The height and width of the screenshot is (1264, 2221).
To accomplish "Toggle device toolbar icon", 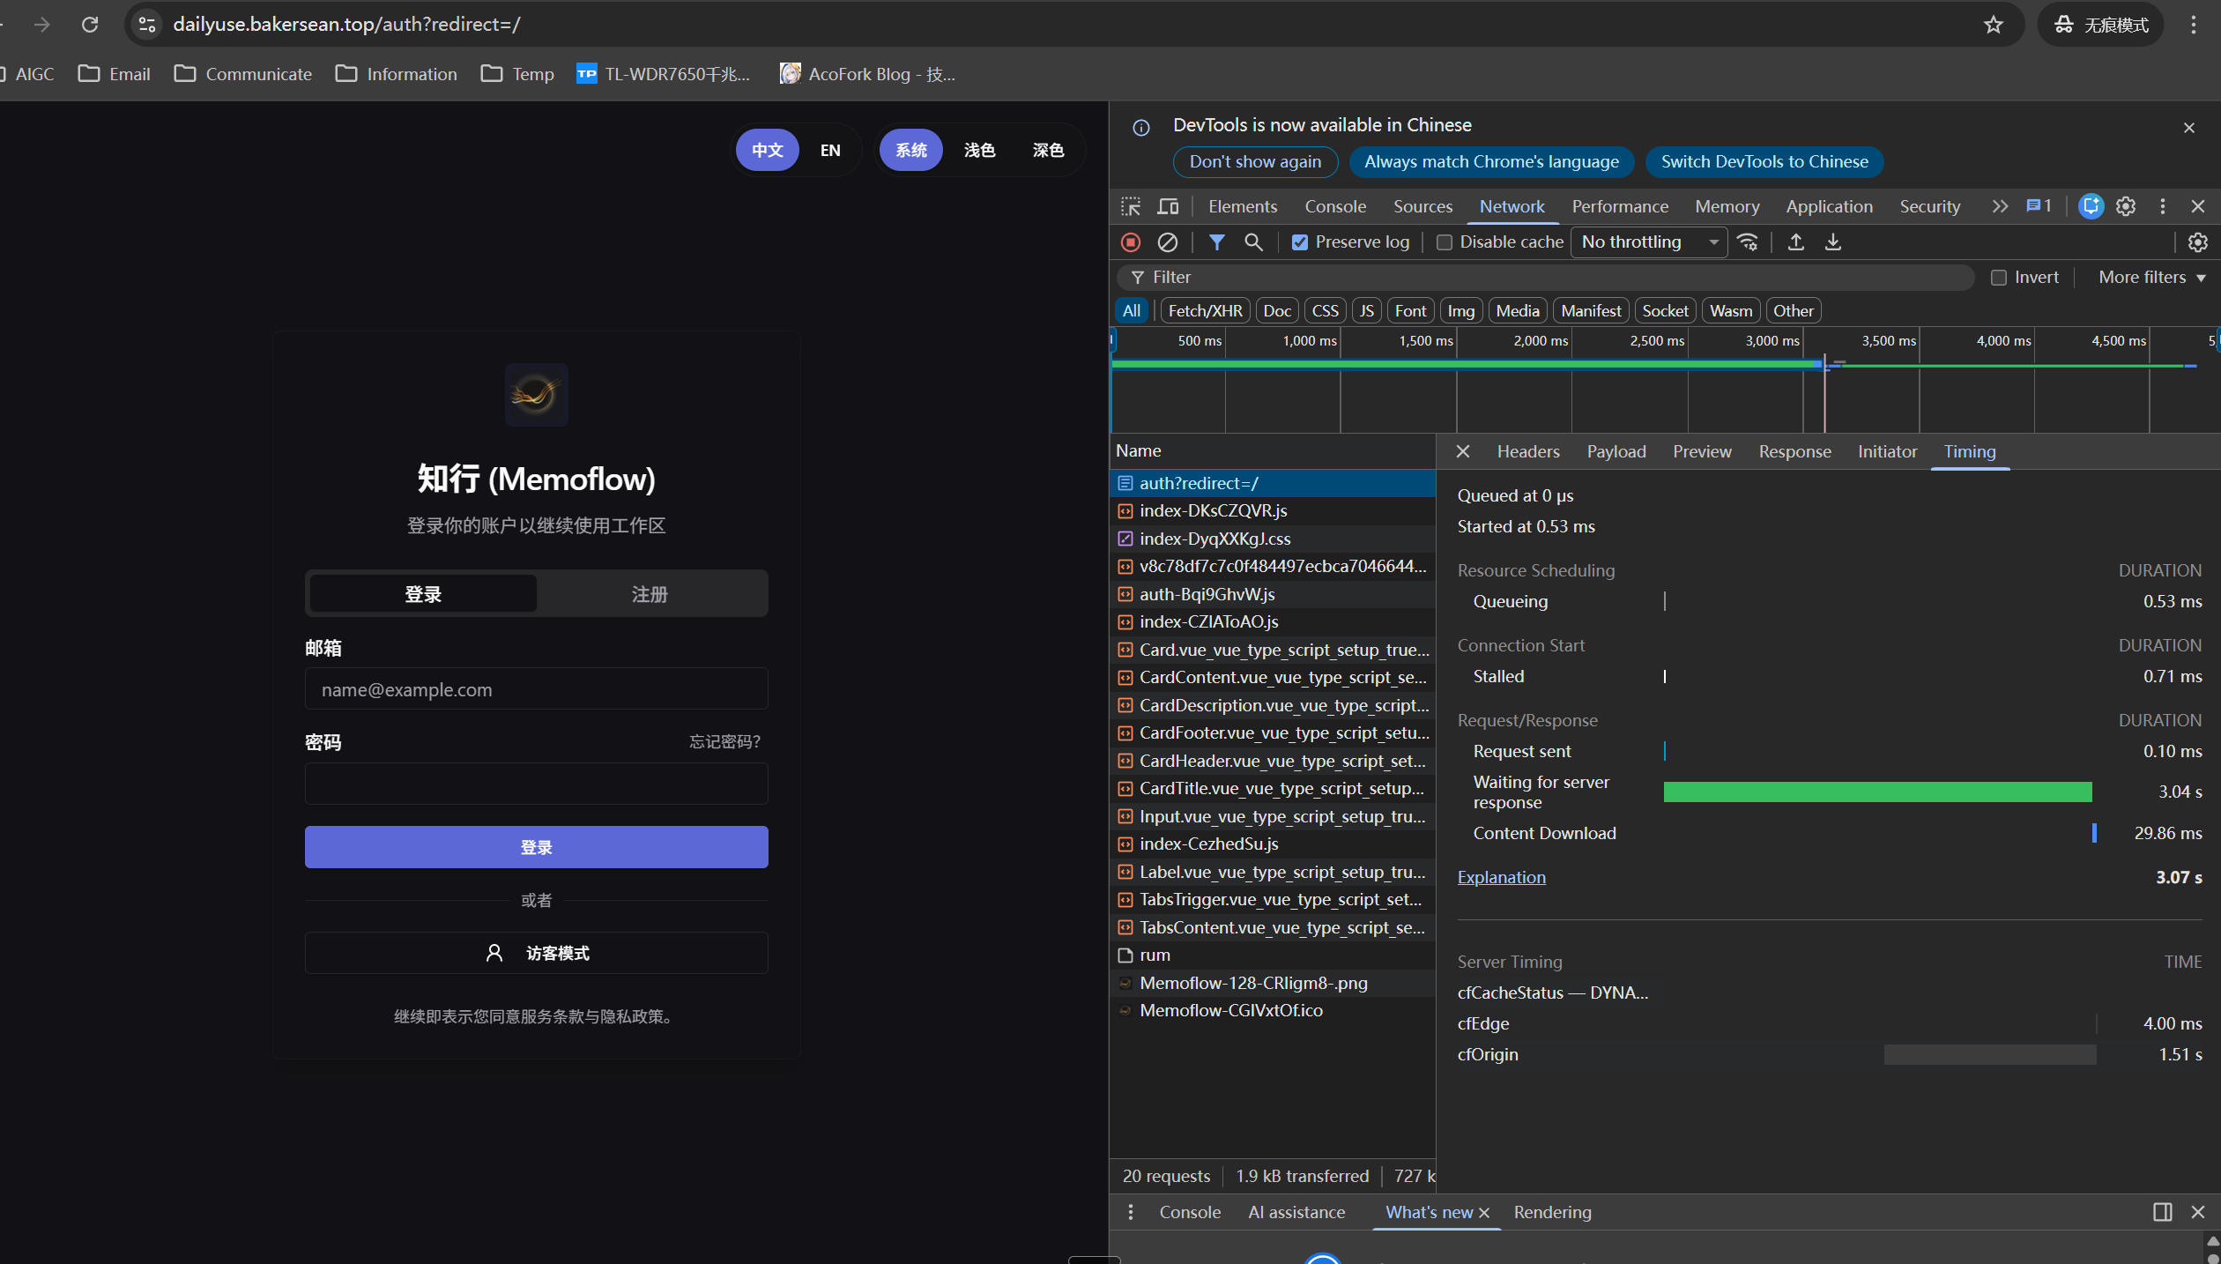I will tap(1168, 206).
